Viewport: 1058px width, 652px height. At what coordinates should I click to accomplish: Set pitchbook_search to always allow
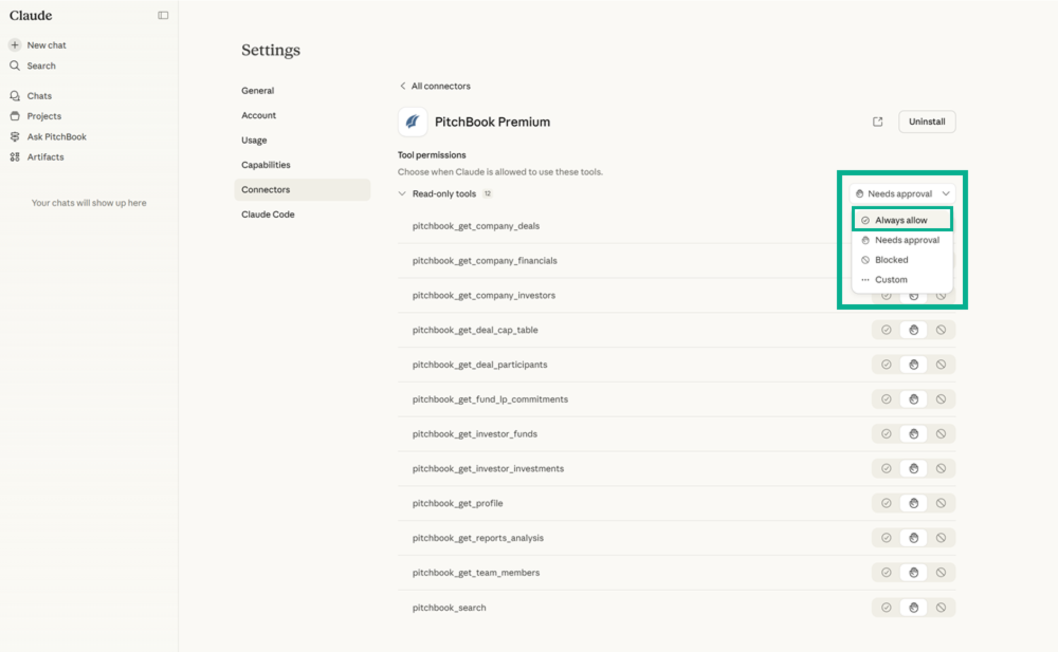pos(886,608)
